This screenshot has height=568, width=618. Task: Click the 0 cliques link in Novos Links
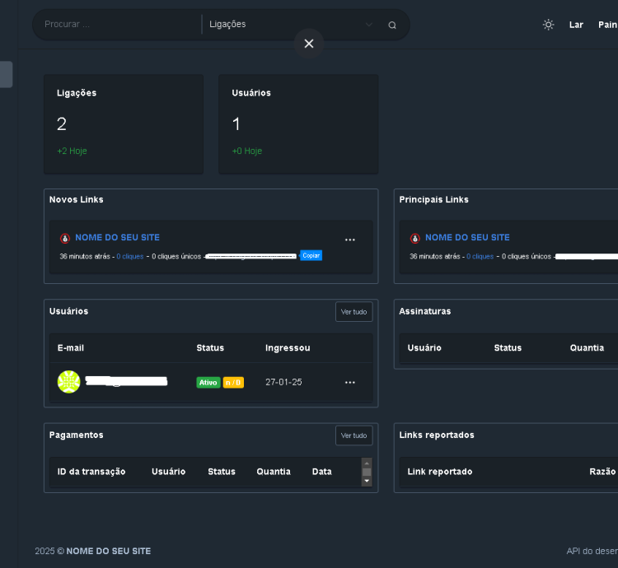(x=129, y=256)
